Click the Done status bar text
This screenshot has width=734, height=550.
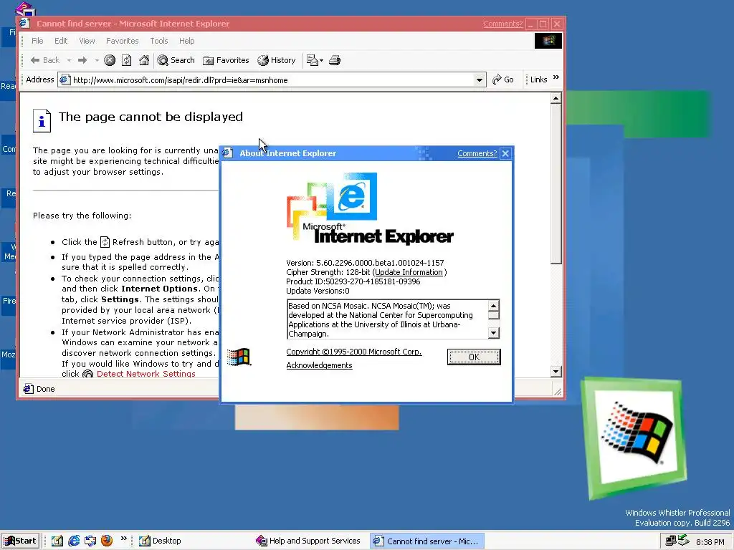tap(45, 389)
